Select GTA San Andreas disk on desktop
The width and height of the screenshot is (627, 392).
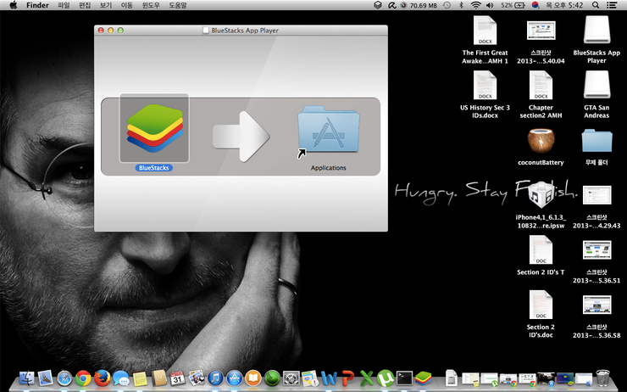(596, 95)
